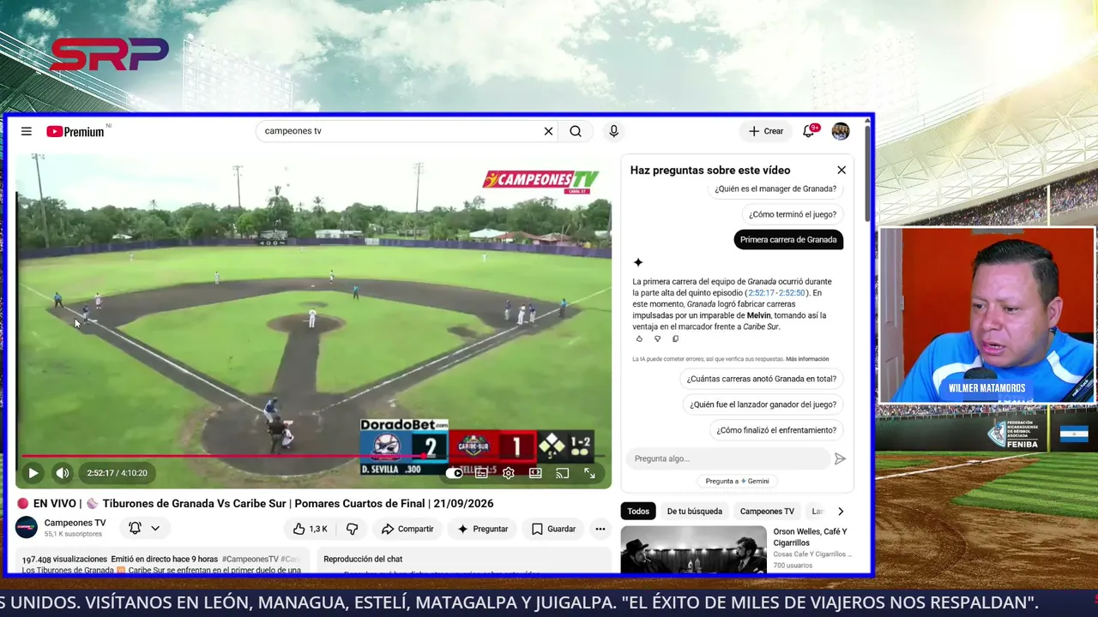This screenshot has width=1098, height=617.
Task: Copy the AI answer text
Action: tap(676, 339)
